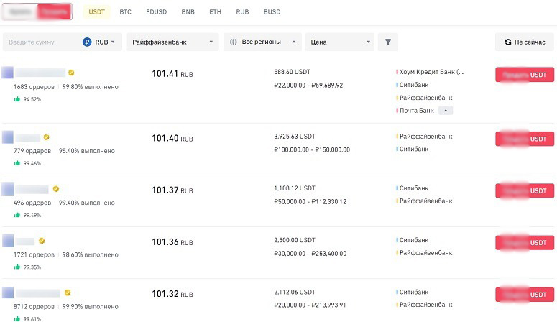The width and height of the screenshot is (557, 327).
Task: Switch to the red Sell toggle option
Action: 54,12
